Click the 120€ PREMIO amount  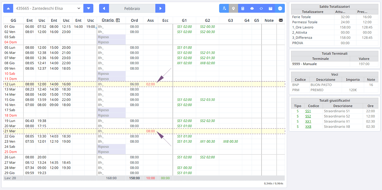click(x=353, y=90)
